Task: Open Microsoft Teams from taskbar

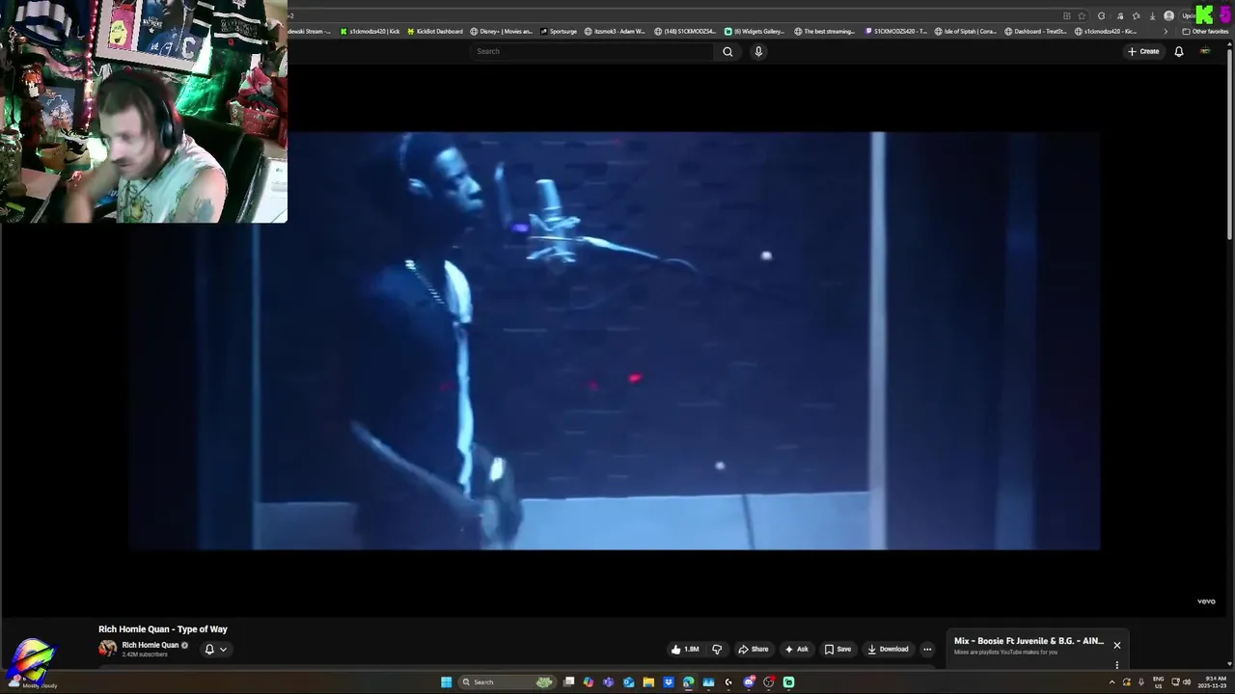Action: click(608, 682)
